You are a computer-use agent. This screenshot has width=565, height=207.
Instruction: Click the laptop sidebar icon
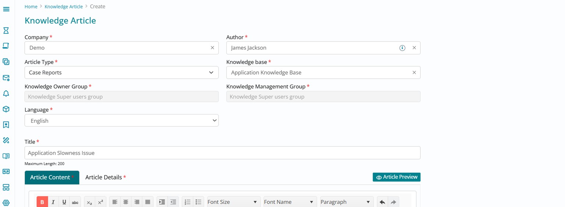coord(6,46)
